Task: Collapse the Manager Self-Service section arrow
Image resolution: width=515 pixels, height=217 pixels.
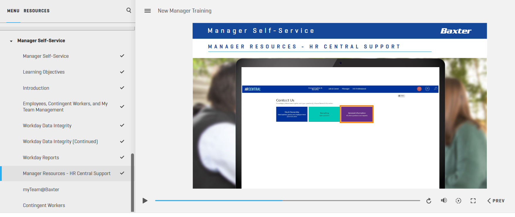Action: point(11,41)
